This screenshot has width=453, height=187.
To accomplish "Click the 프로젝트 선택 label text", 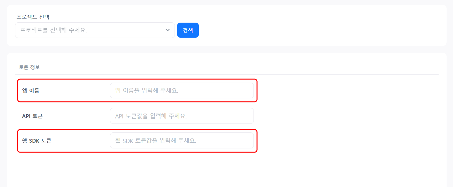I will [33, 17].
